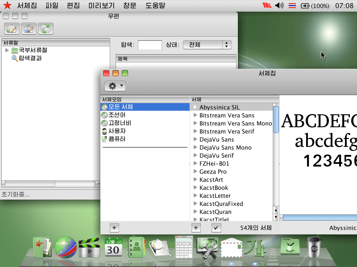
Task: Select Geeza Pro font
Action: (213, 171)
